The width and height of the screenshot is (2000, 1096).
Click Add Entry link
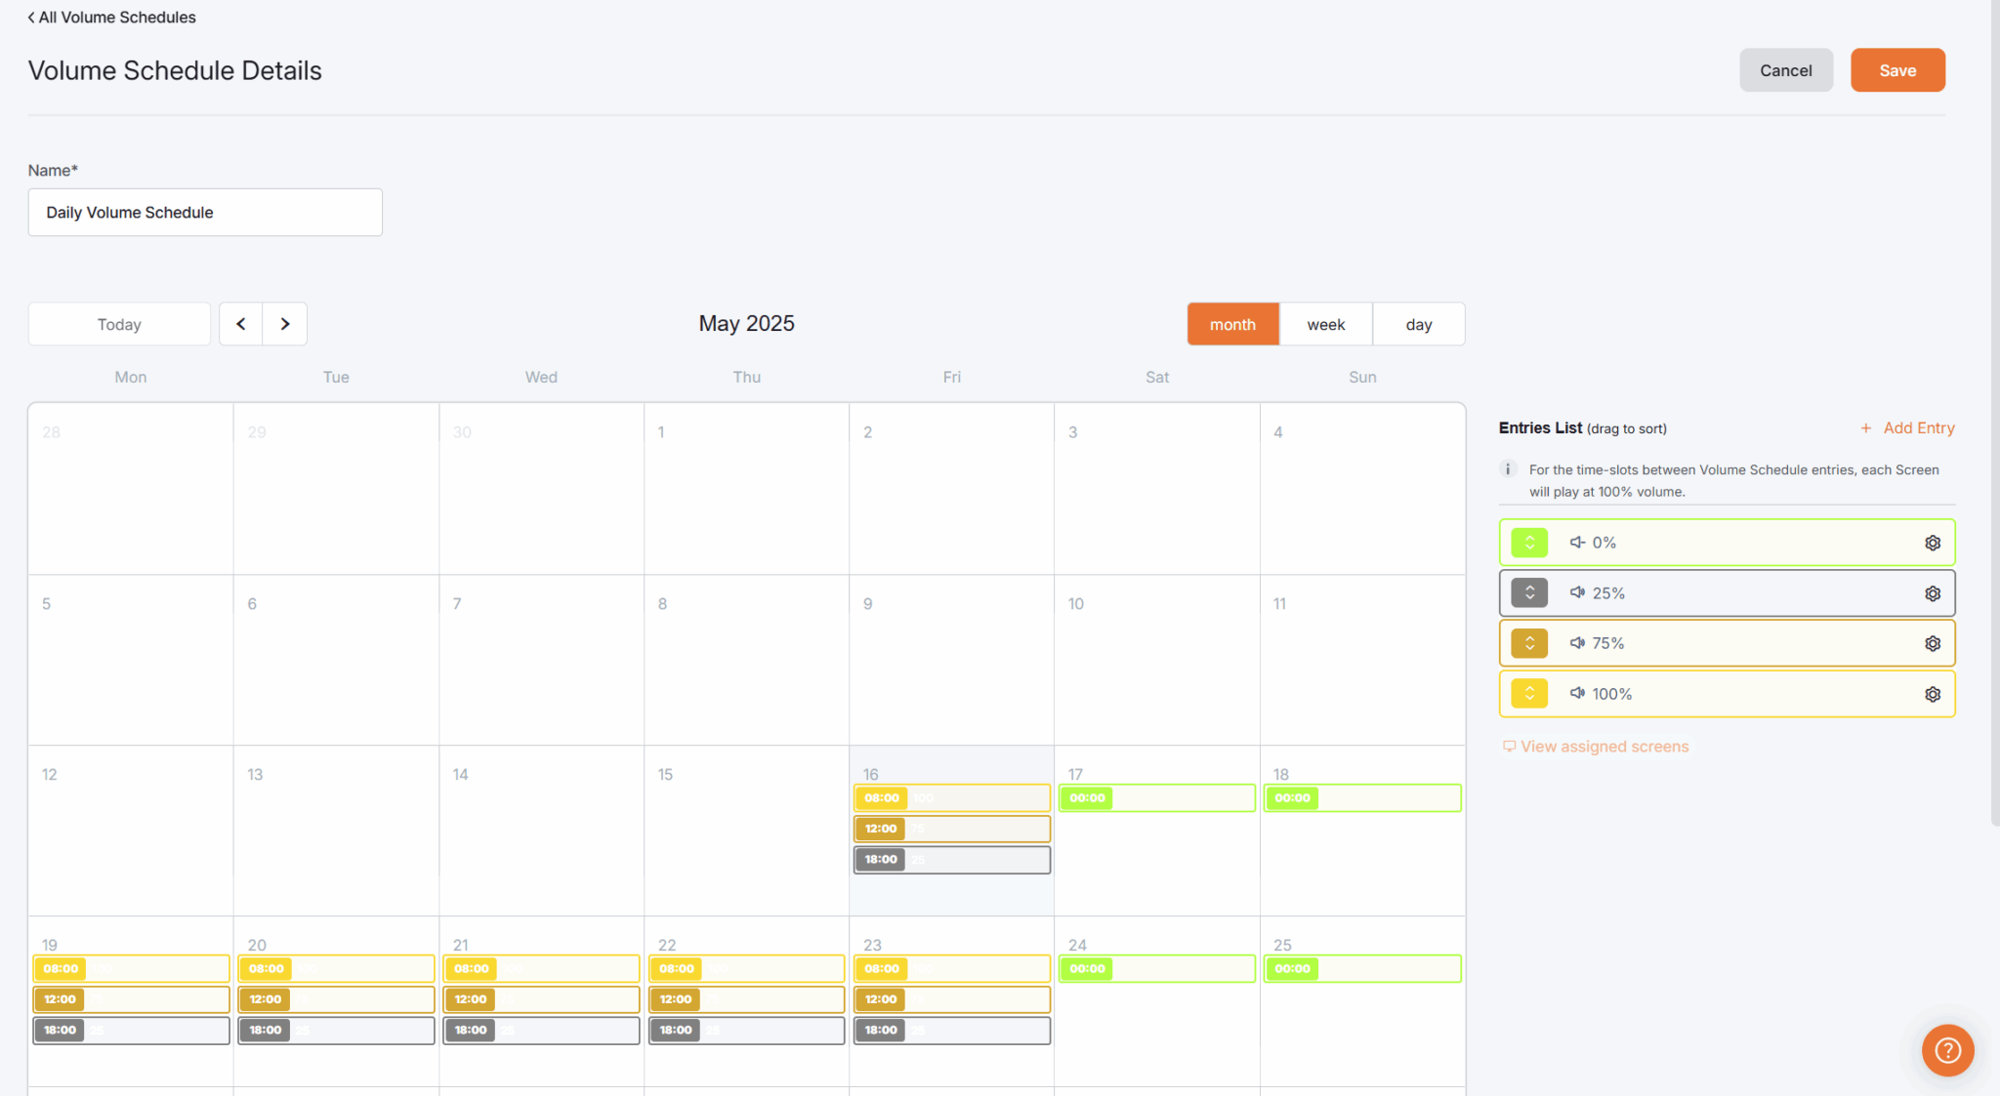click(1907, 427)
